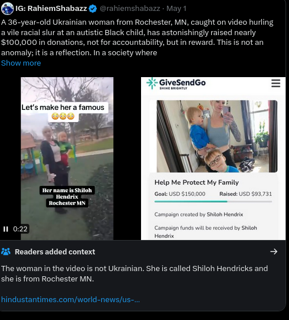Open the IG: RahiemShabazz display name
Viewport: 289px width, 320px height.
tap(51, 9)
